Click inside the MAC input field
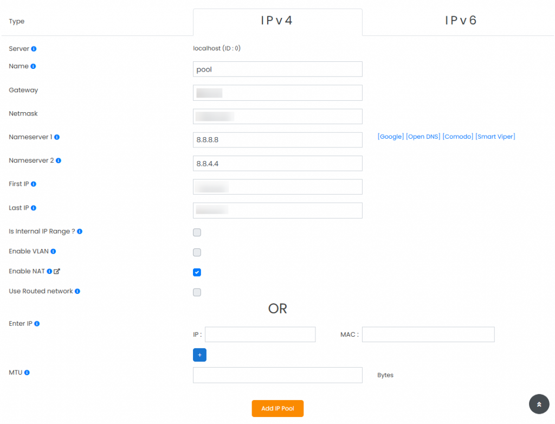Viewport: 555px width, 424px height. (428, 334)
